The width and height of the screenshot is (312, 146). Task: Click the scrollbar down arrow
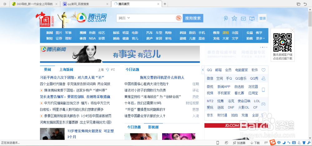(x=310, y=138)
